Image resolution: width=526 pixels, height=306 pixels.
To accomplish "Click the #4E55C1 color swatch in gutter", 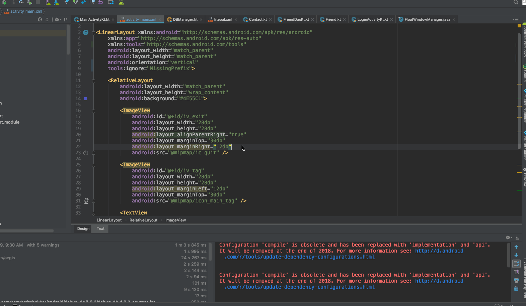I will tap(85, 99).
